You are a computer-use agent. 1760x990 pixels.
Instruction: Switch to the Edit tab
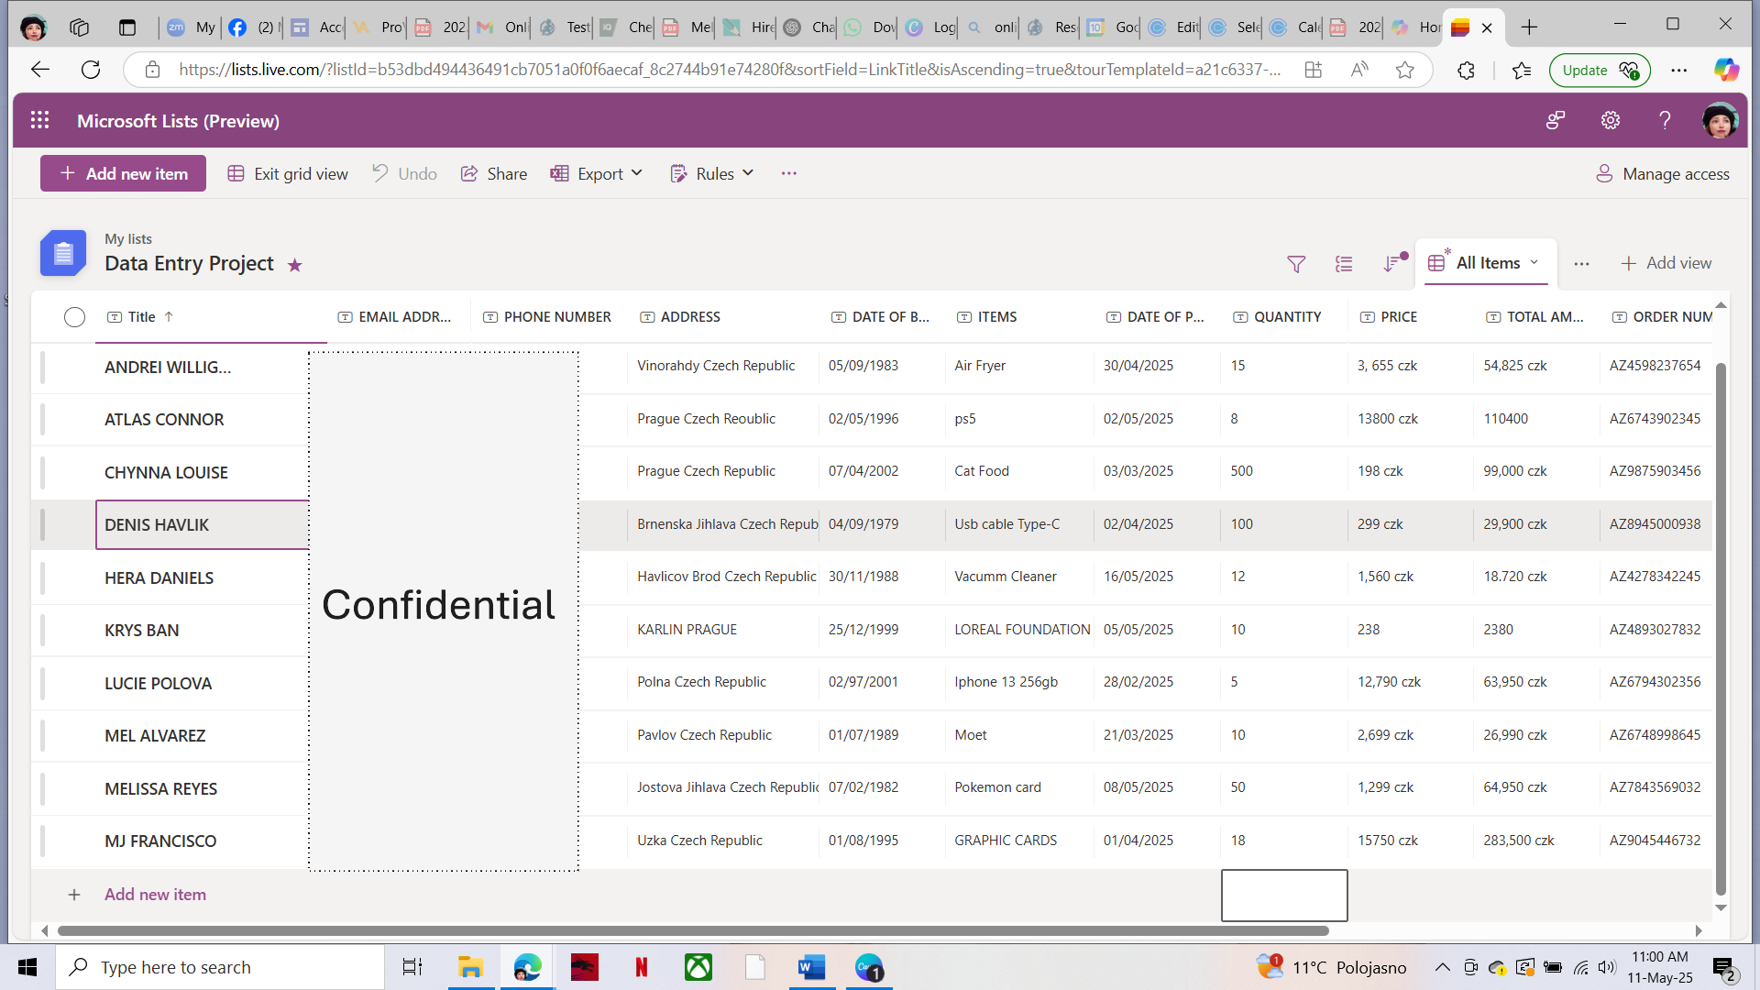[x=1174, y=27]
